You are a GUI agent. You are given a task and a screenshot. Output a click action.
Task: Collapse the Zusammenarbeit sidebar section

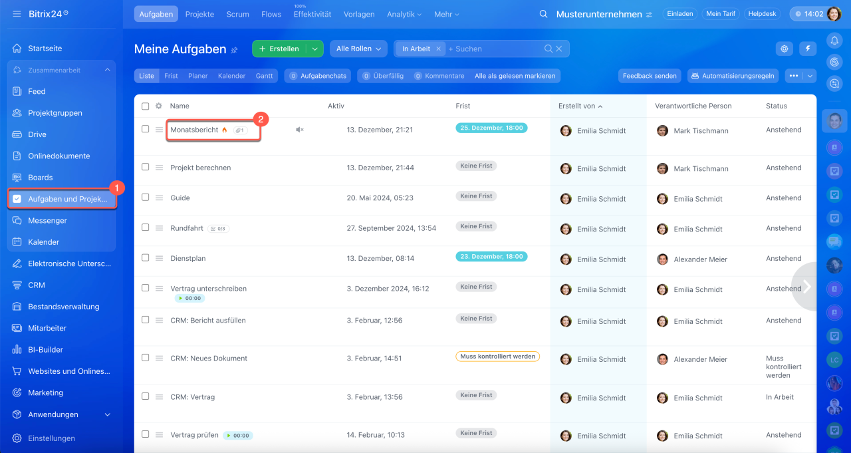107,70
